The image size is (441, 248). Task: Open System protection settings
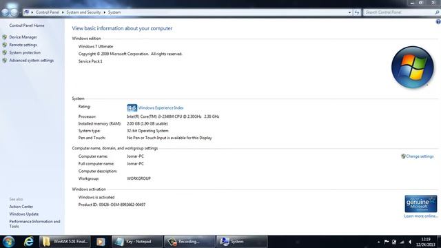click(25, 52)
